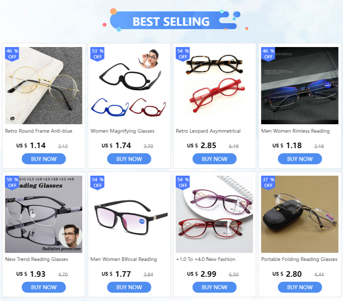Click the BEST SELLING banner
The height and width of the screenshot is (301, 343).
point(171,21)
